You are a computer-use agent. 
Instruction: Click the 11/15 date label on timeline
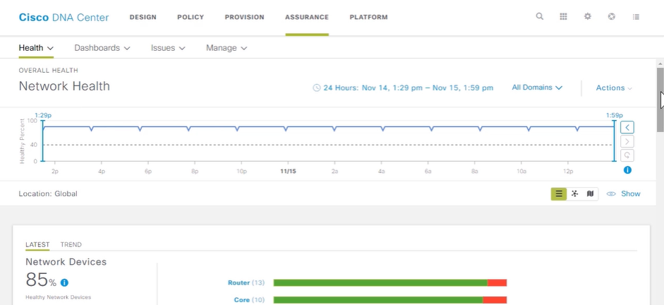point(288,172)
